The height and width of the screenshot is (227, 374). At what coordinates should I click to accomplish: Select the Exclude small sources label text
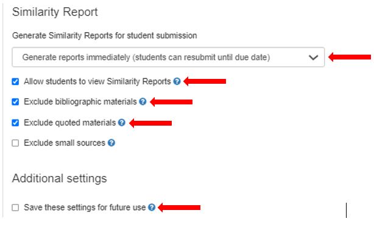click(x=65, y=143)
